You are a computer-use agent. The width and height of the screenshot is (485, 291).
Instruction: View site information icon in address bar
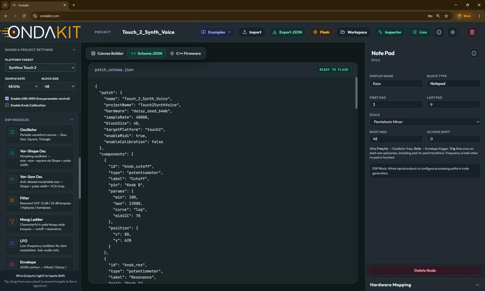35,16
